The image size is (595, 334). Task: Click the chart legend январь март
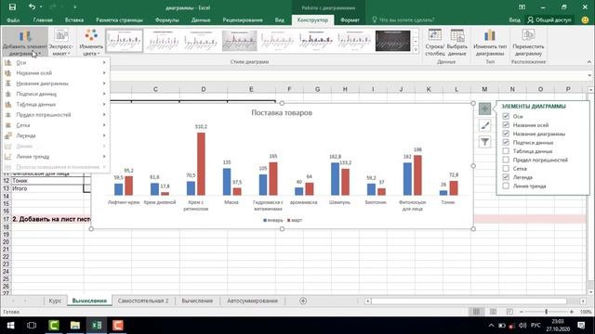(283, 220)
